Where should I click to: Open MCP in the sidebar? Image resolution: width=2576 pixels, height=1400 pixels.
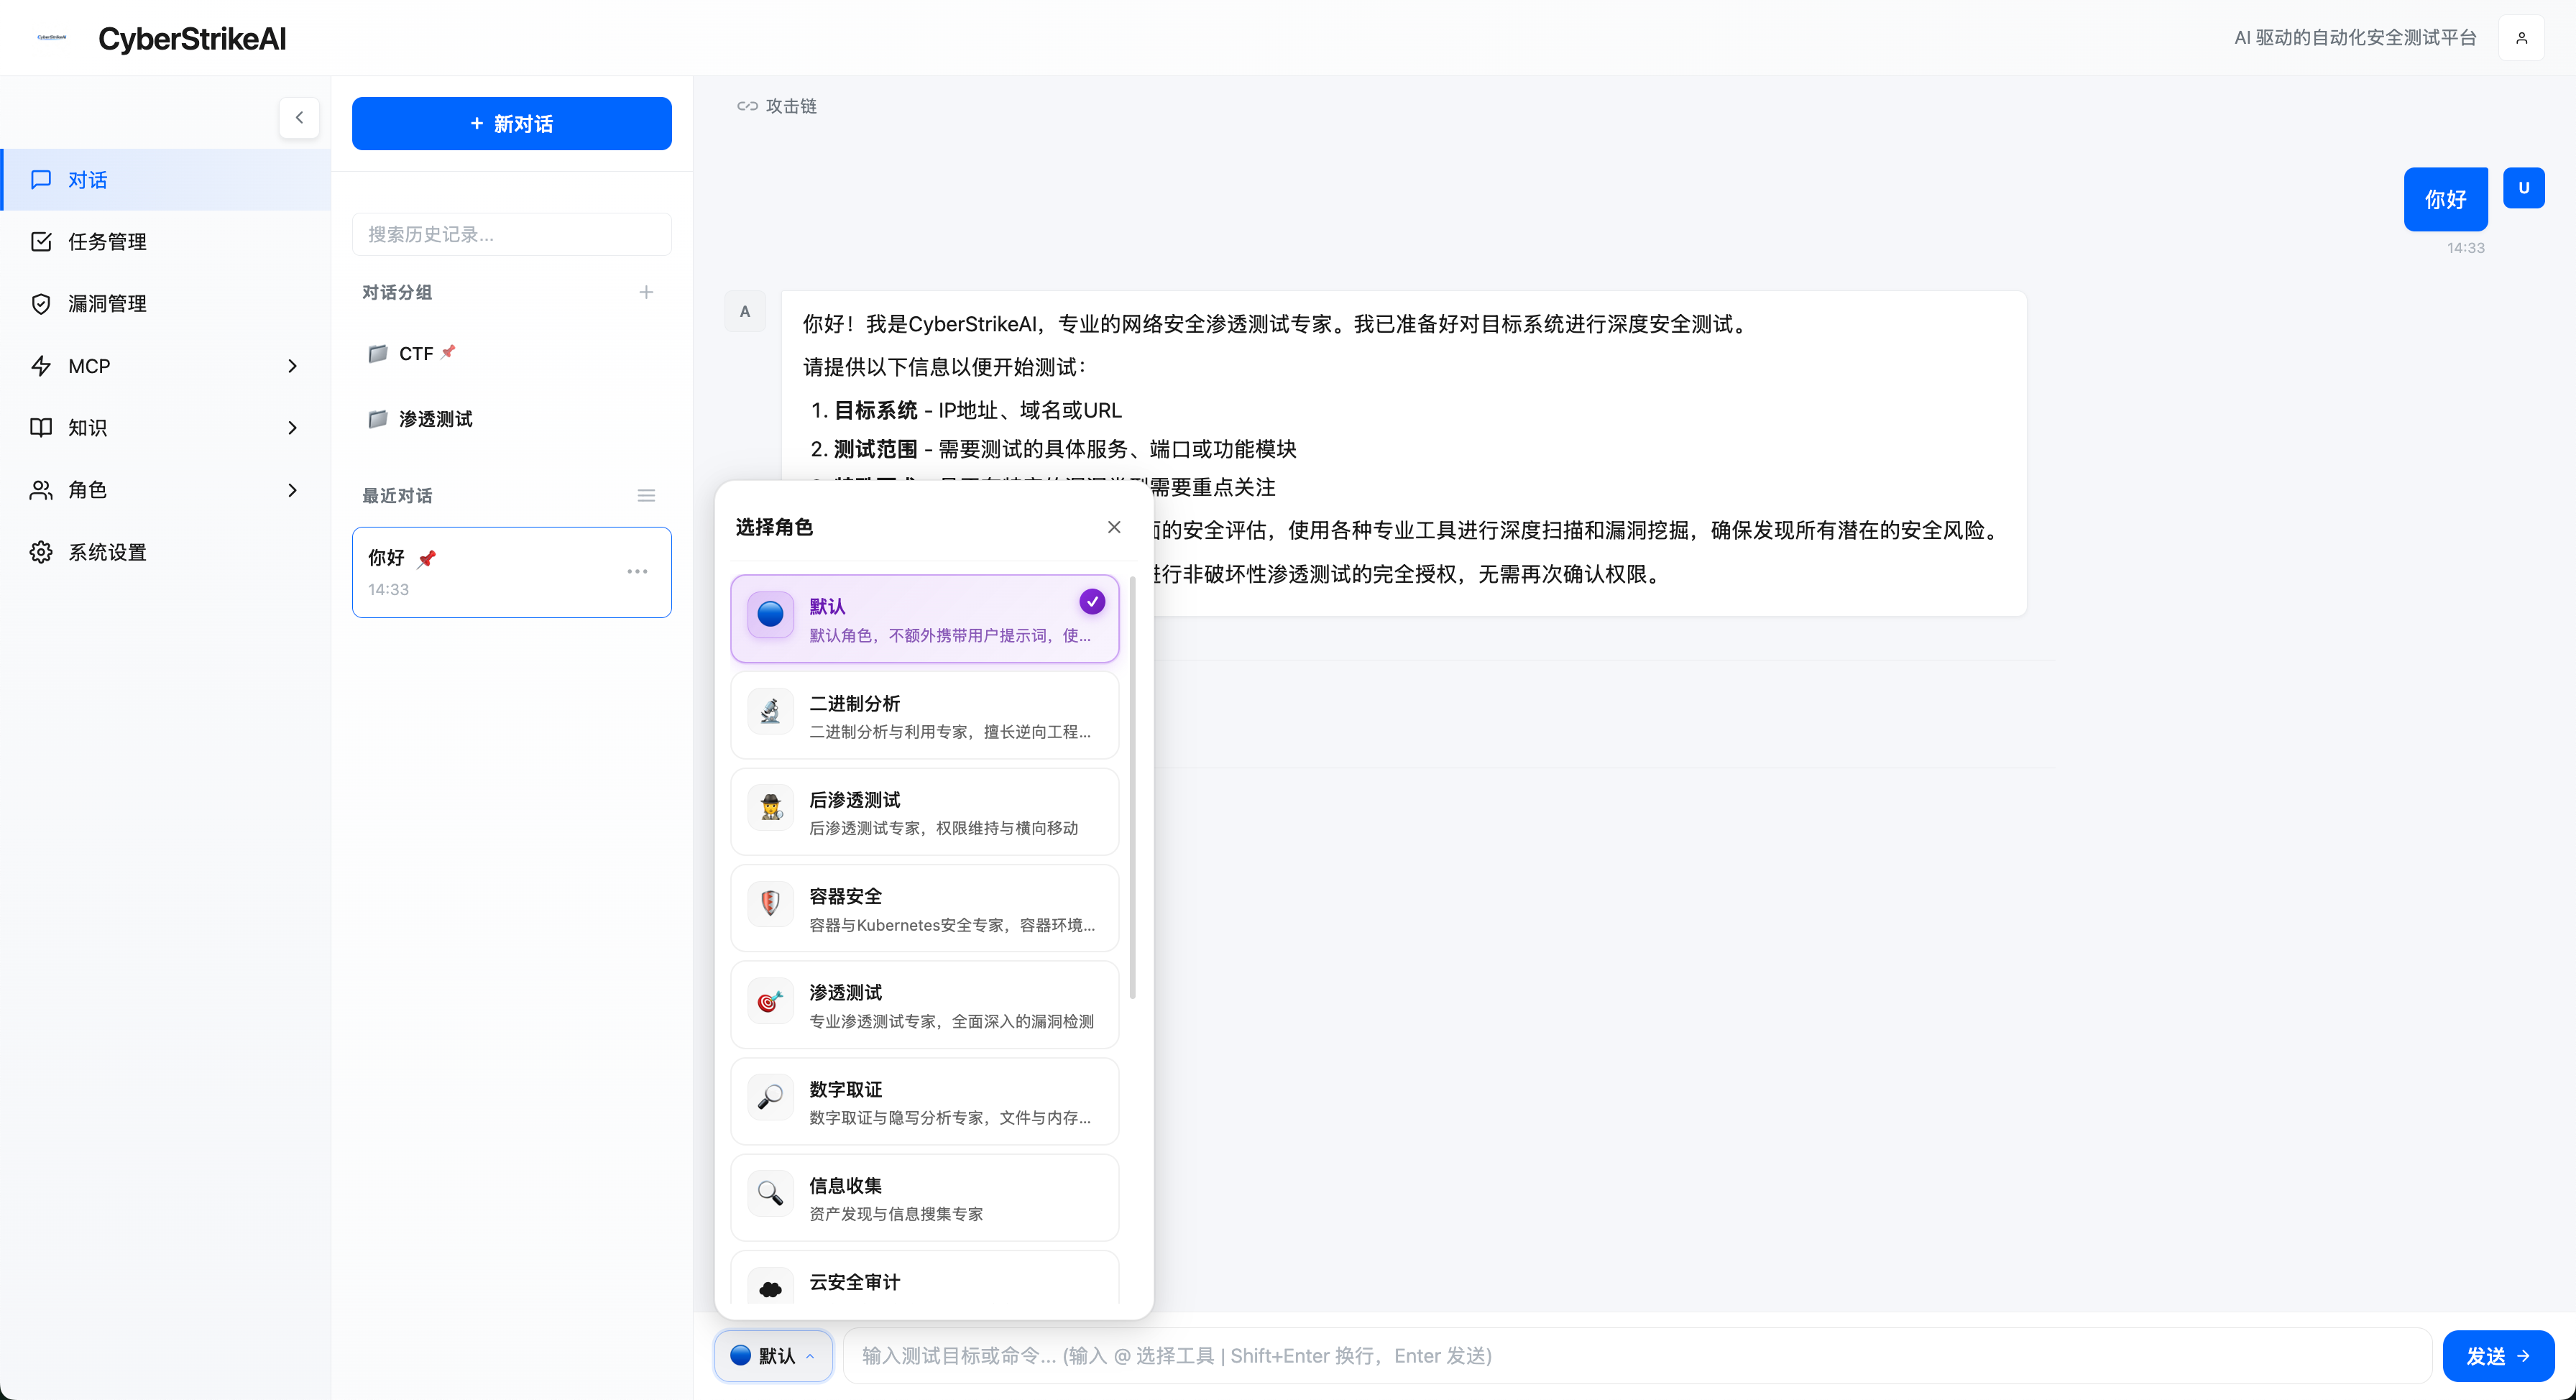click(x=166, y=366)
